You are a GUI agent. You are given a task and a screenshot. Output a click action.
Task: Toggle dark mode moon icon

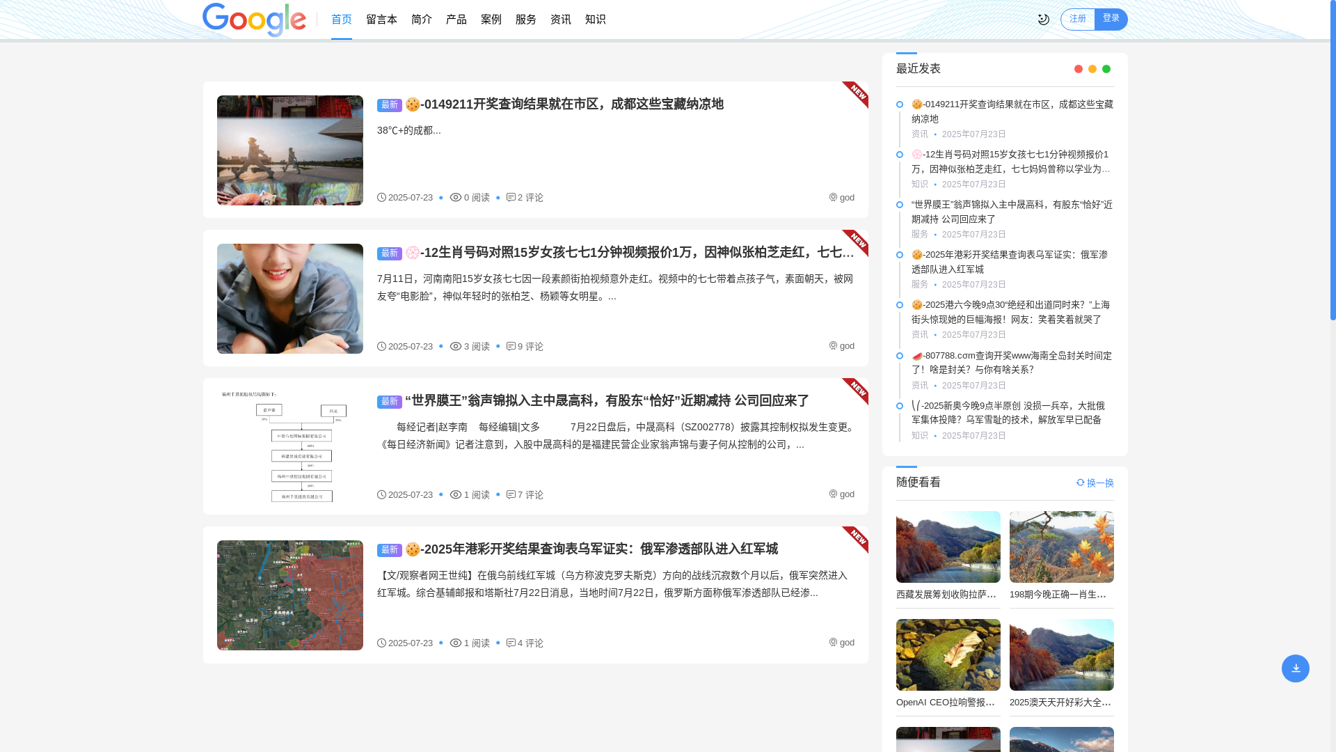[1043, 19]
